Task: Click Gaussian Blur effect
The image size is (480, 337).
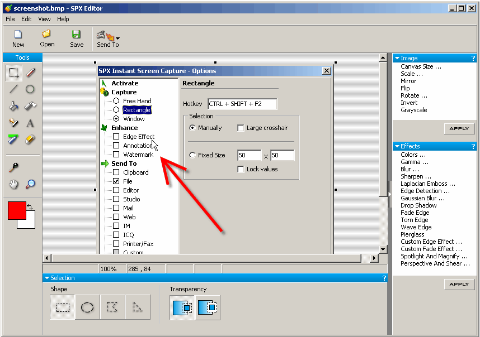Action: point(422,198)
